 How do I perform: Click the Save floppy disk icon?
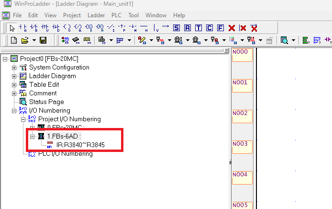43,40
